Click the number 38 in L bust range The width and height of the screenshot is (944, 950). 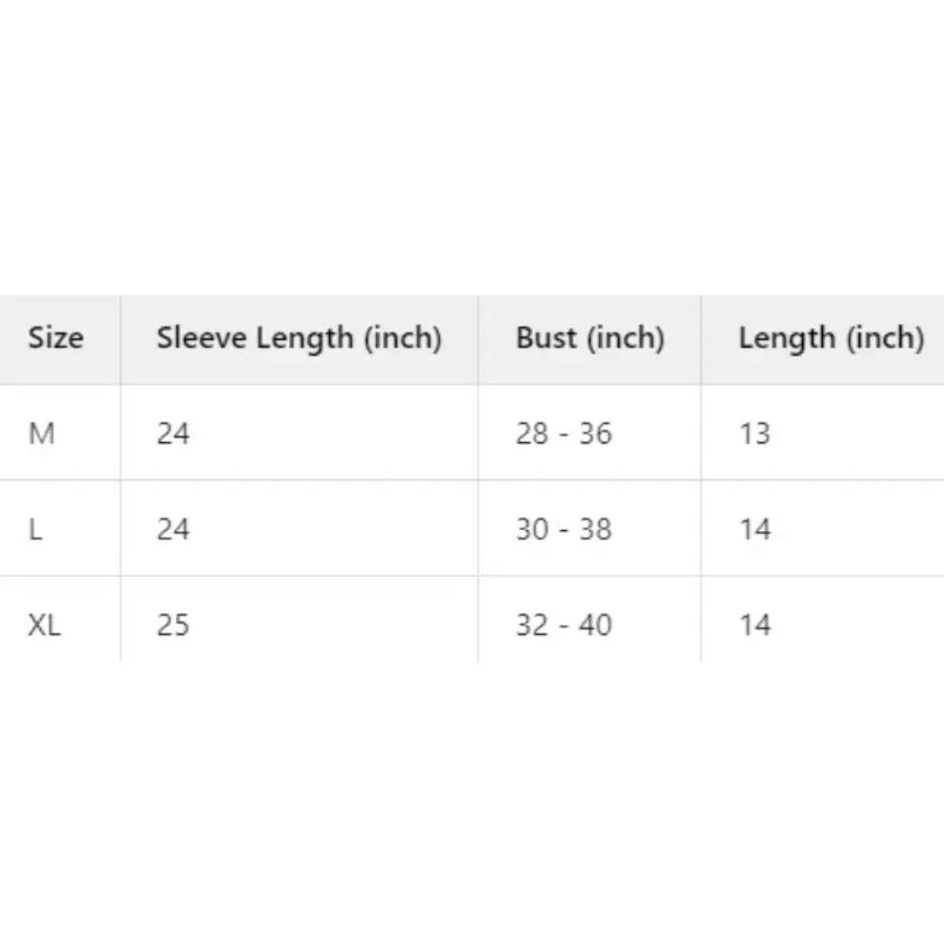(595, 529)
